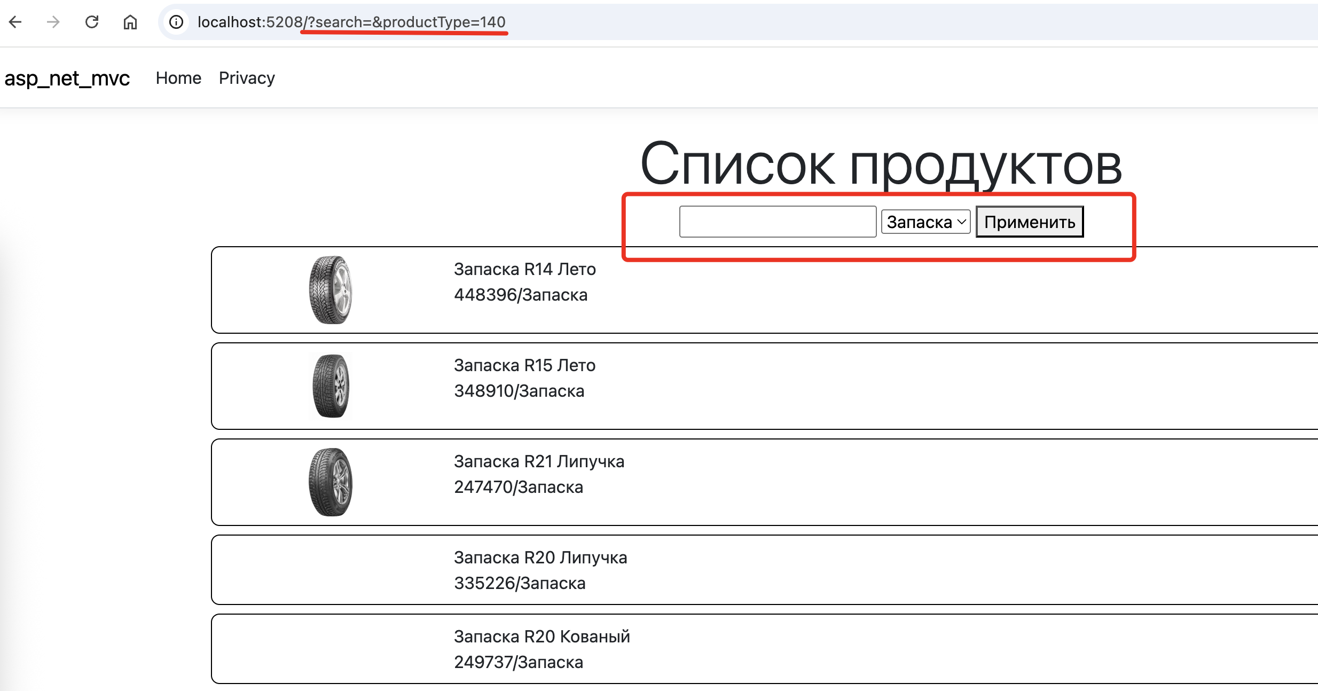
Task: Open the asp_net_mvc brand link
Action: click(x=67, y=78)
